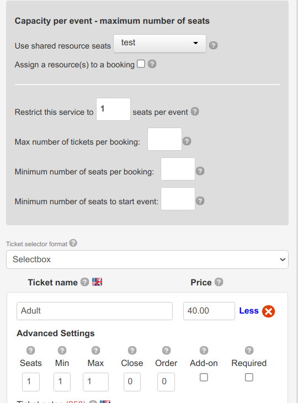Show help for Max number of tickets per booking

tap(187, 141)
